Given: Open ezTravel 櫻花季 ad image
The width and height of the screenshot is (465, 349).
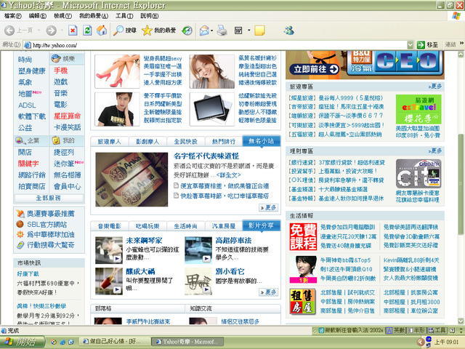Looking at the screenshot, I should (418, 109).
